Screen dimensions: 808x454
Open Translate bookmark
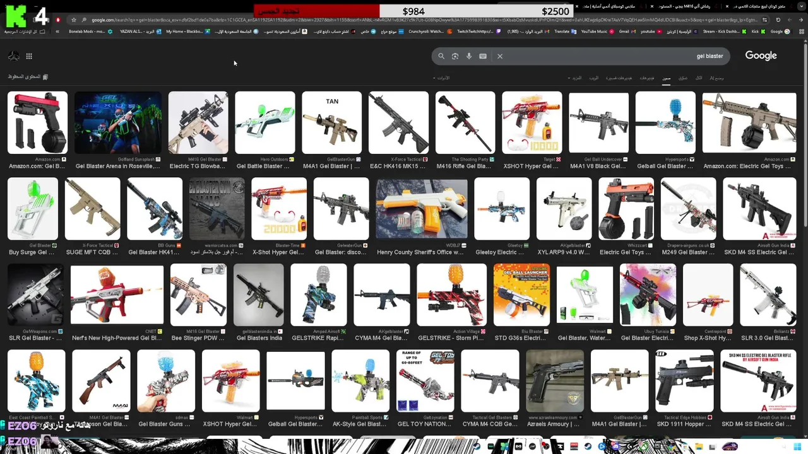564,32
